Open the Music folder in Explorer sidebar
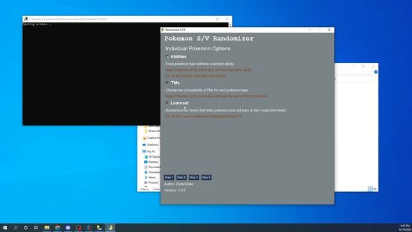The height and width of the screenshot is (232, 412). [x=150, y=177]
